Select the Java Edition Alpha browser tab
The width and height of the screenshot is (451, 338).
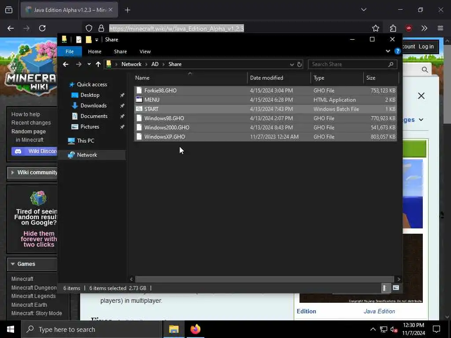[x=69, y=10]
